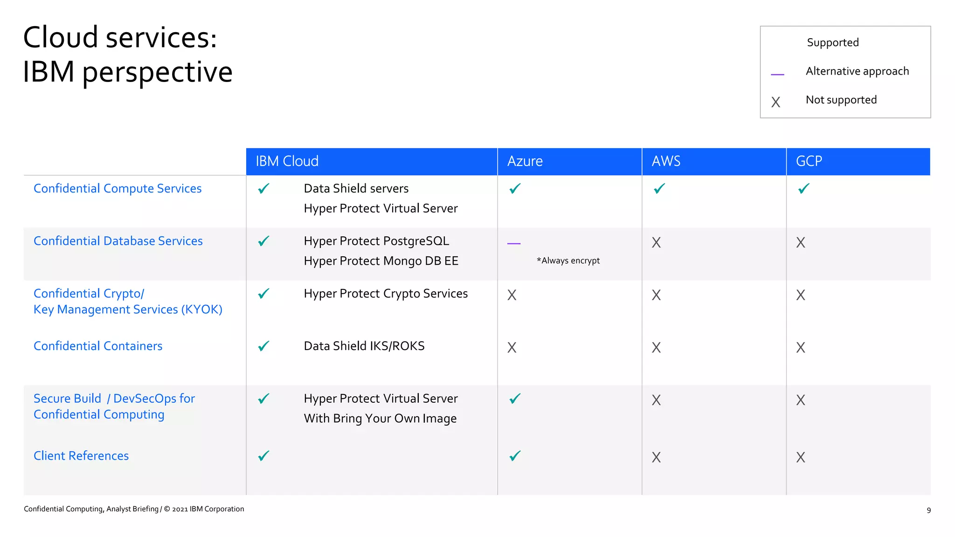Select the Confidential Containers row label

click(98, 346)
